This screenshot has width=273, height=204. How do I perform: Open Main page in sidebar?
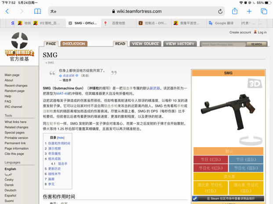coord(12,75)
